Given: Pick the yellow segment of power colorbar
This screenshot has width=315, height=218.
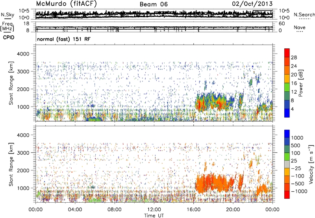Looking at the screenshot, I should coord(287,78).
